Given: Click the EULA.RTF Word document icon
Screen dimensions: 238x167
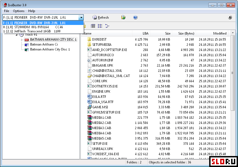Looking at the screenshot, I should (x=89, y=97).
